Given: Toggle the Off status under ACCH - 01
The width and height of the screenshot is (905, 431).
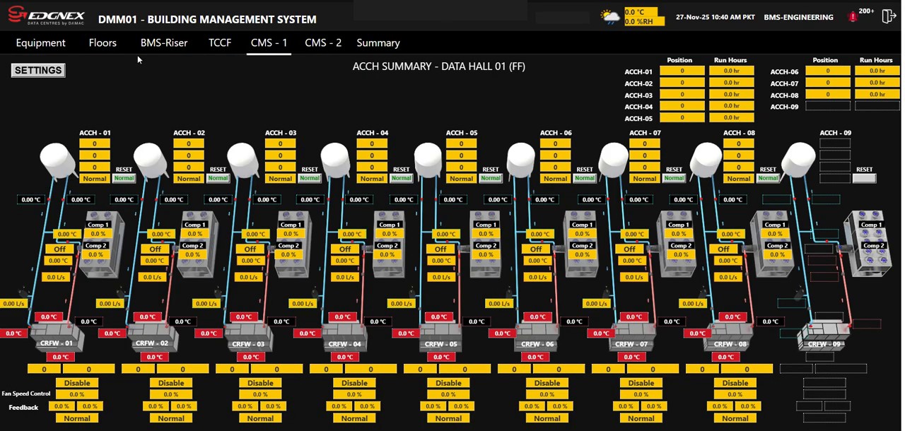Looking at the screenshot, I should click(59, 249).
